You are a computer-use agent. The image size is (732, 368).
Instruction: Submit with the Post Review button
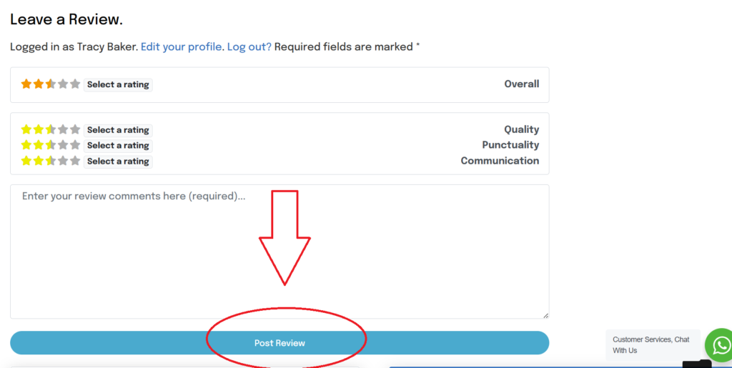click(x=280, y=343)
